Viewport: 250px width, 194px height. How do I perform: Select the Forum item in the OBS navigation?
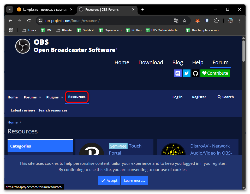click(220, 62)
